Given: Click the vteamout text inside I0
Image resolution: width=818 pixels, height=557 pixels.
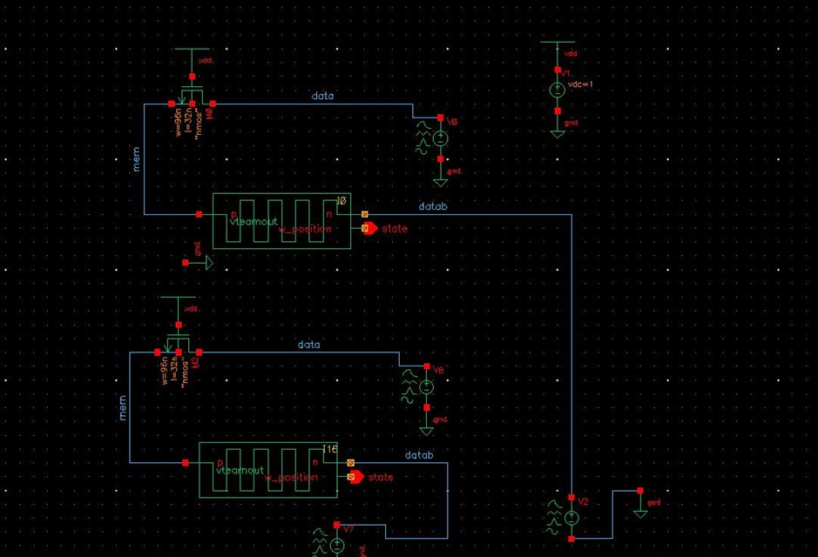Looking at the screenshot, I should coord(254,221).
